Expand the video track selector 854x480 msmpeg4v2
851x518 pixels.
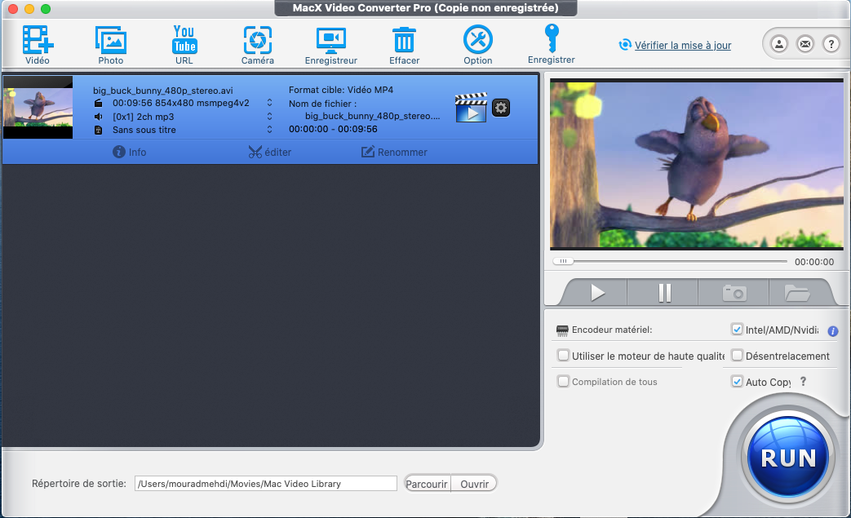coord(269,103)
